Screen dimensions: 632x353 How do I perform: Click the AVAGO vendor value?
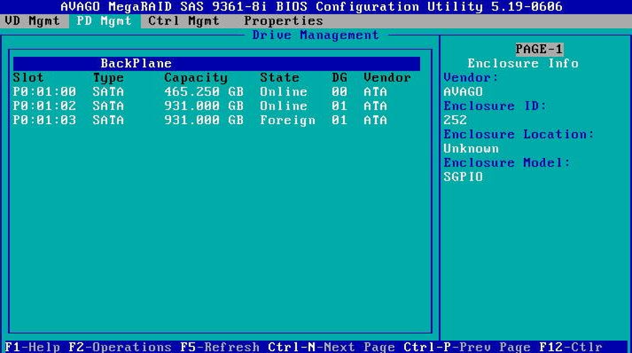[x=463, y=91]
